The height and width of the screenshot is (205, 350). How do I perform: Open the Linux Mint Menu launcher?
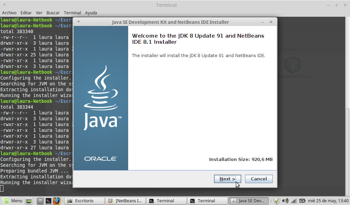[x=13, y=201]
